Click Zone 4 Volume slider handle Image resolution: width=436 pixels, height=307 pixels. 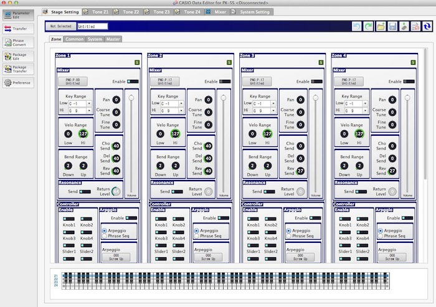407,98
